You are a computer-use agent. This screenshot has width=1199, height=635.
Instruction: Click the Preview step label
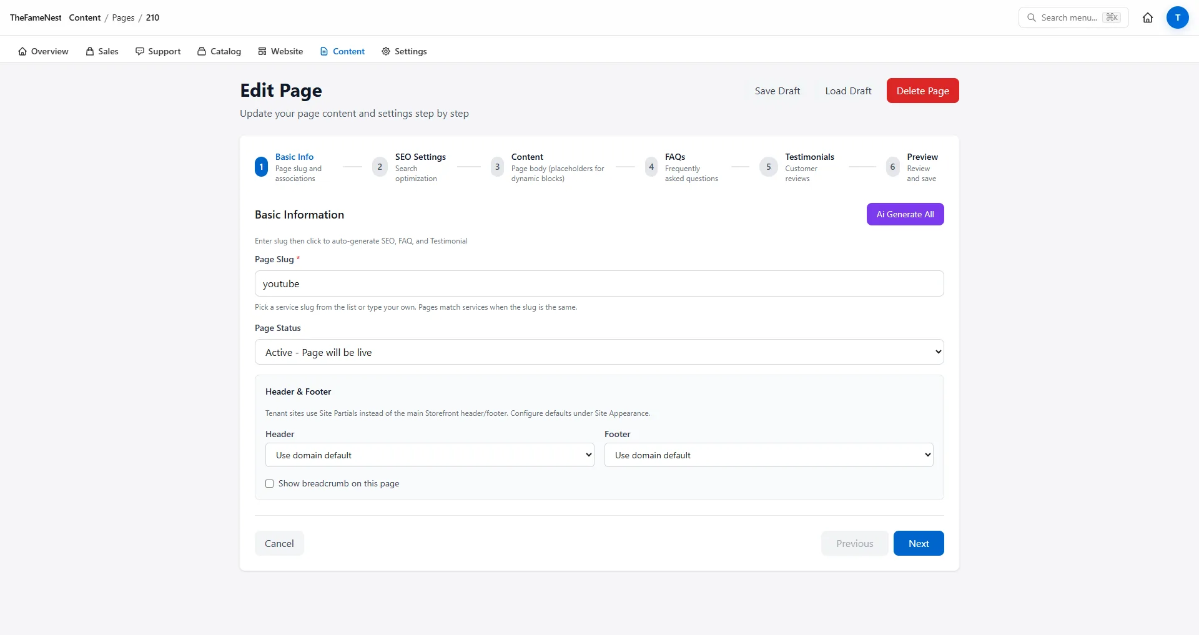point(922,157)
